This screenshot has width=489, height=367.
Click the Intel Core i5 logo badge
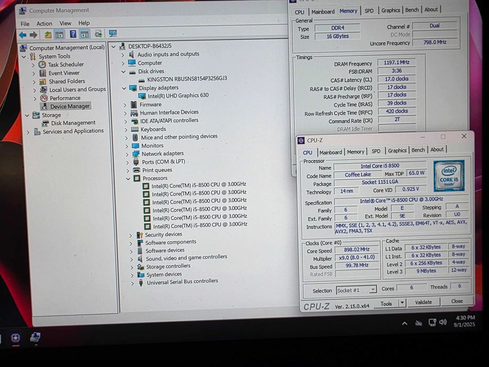449,176
